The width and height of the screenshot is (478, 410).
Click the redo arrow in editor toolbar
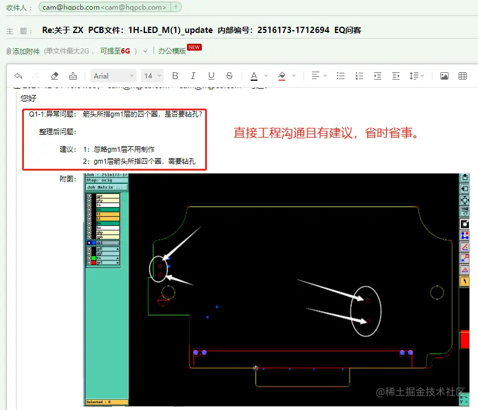click(x=36, y=76)
